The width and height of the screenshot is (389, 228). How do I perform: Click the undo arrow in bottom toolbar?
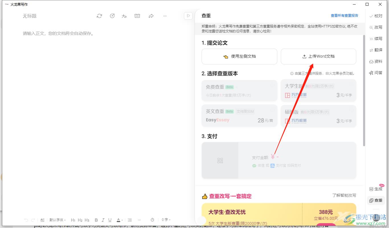pyautogui.click(x=26, y=220)
